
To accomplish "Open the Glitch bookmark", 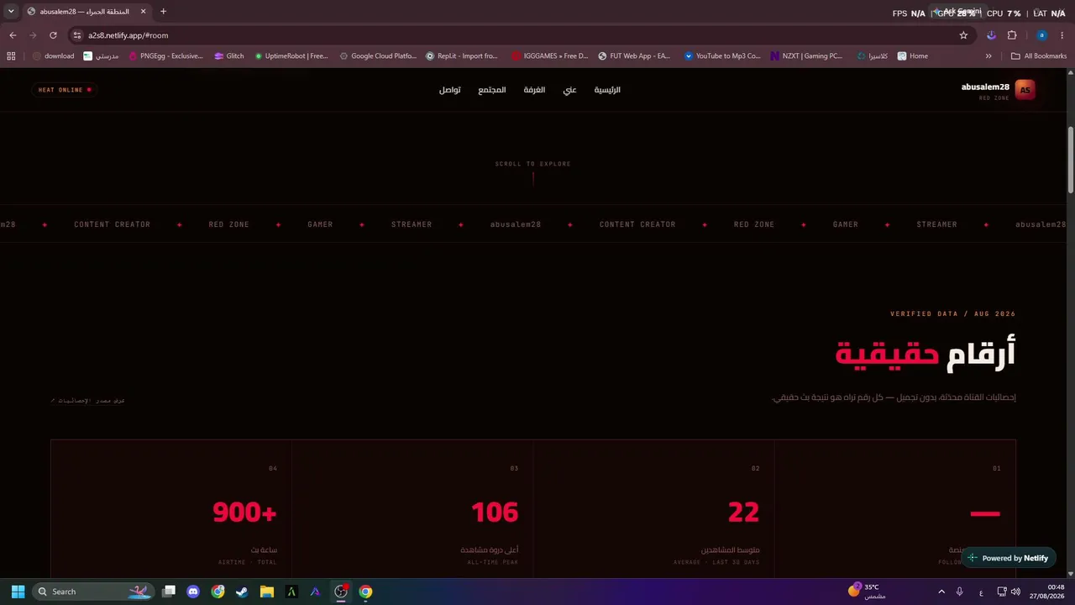I will pyautogui.click(x=228, y=56).
